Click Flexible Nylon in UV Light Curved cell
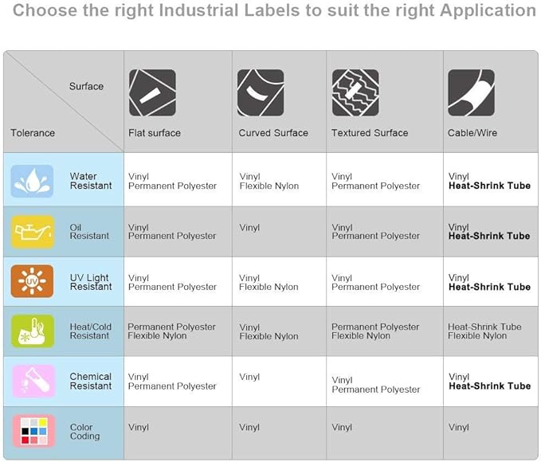The width and height of the screenshot is (541, 462). click(x=269, y=287)
